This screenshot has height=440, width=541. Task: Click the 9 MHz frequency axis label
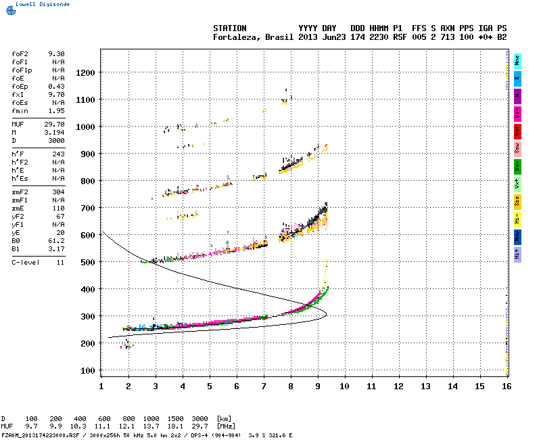(318, 387)
